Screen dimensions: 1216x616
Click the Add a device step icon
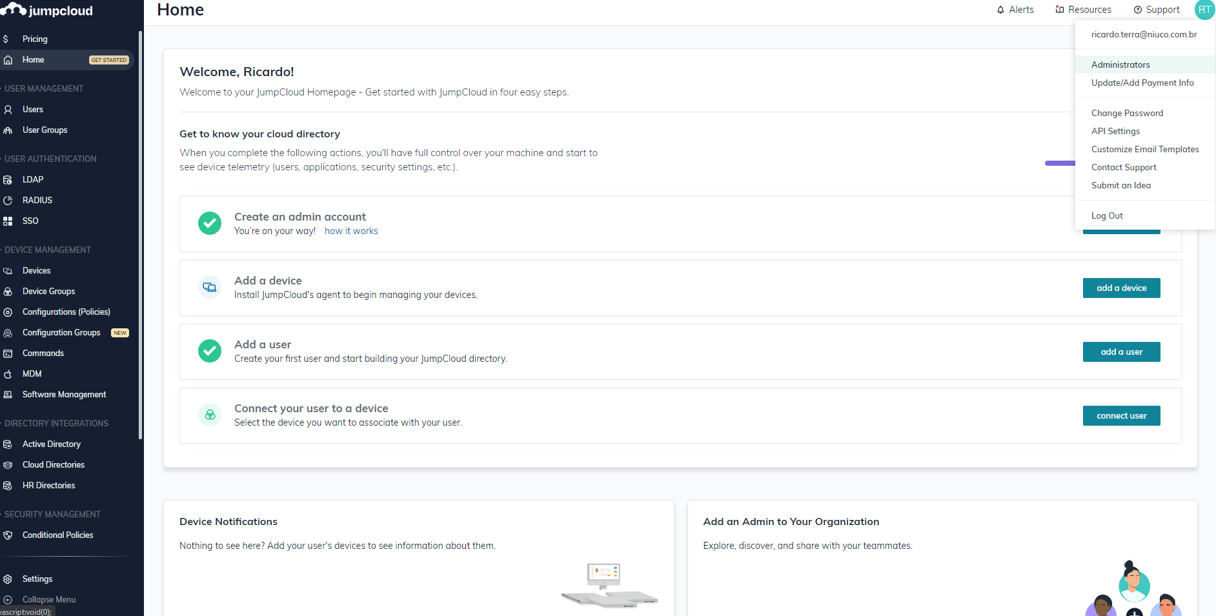(210, 287)
